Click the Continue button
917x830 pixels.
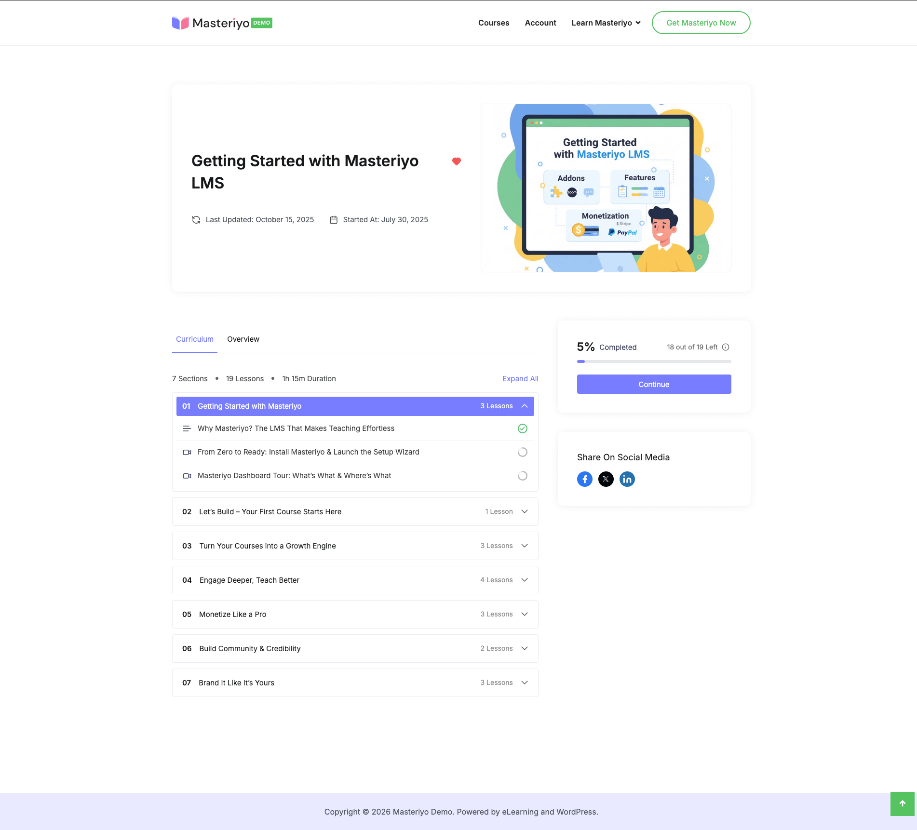coord(654,384)
